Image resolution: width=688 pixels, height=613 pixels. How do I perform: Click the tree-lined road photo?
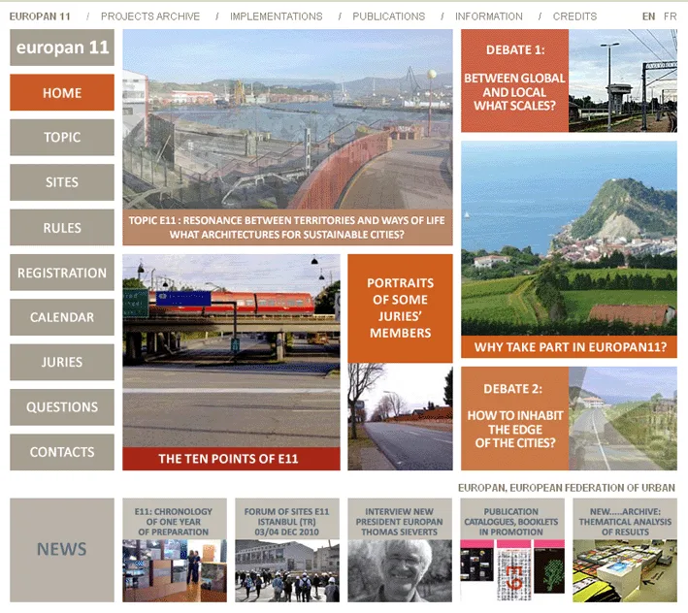pyautogui.click(x=400, y=416)
